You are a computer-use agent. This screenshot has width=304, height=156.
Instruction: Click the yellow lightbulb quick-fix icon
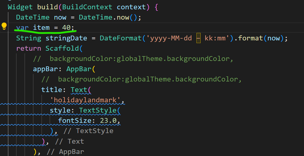(x=4, y=26)
